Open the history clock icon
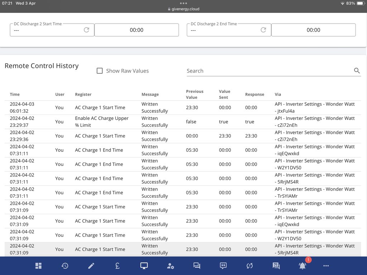This screenshot has width=367, height=275. point(65,266)
